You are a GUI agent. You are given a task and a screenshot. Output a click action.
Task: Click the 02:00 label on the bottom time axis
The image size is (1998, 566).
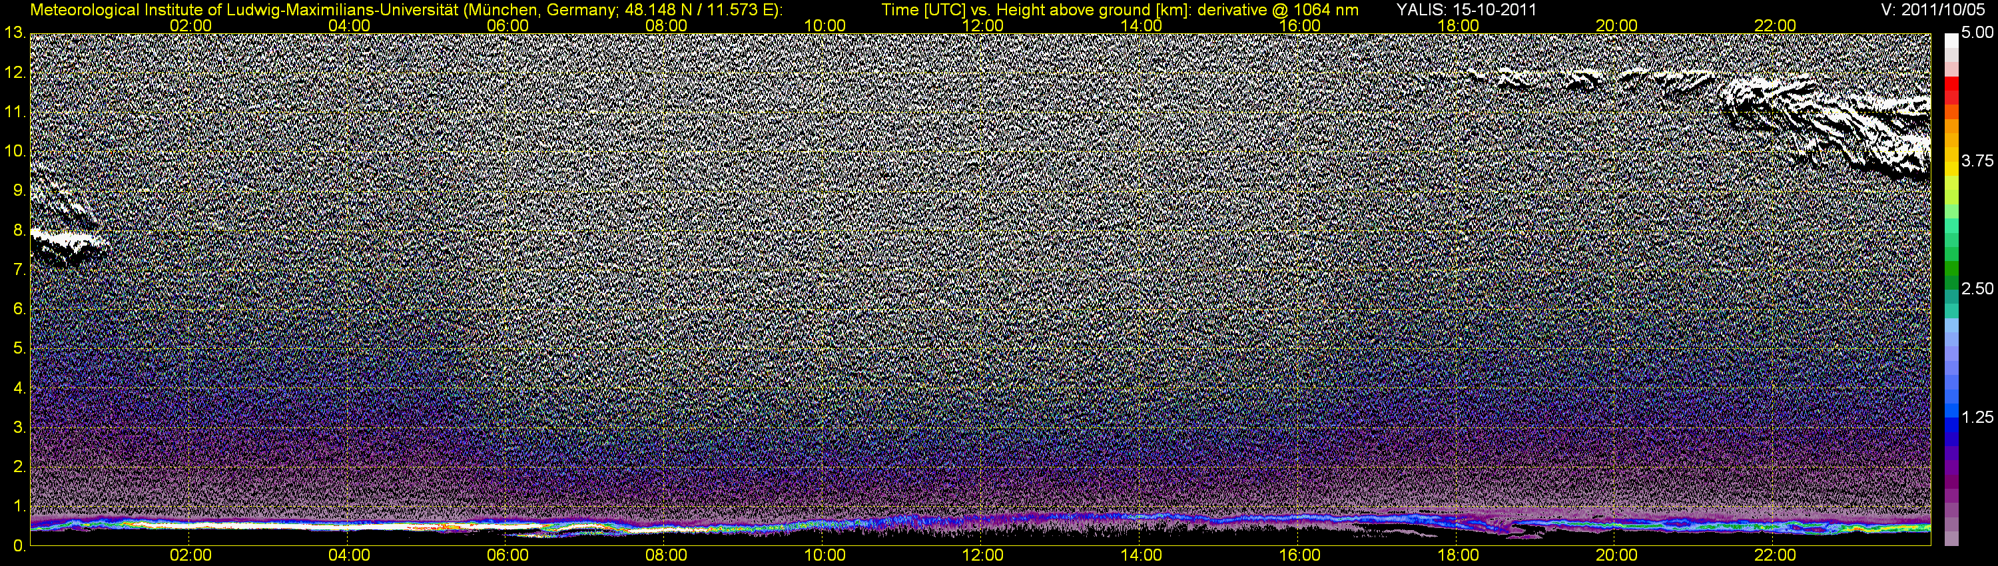[x=190, y=556]
